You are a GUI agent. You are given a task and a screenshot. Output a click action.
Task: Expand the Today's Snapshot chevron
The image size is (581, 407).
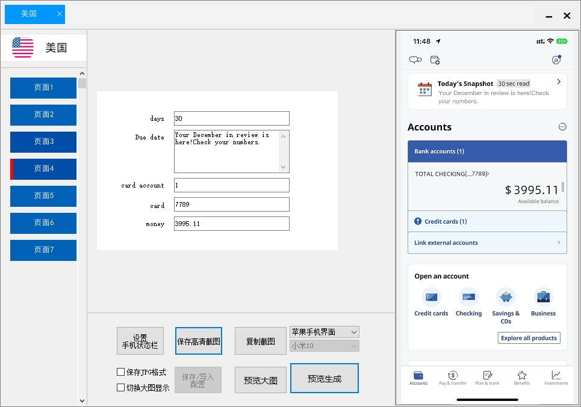pyautogui.click(x=559, y=82)
